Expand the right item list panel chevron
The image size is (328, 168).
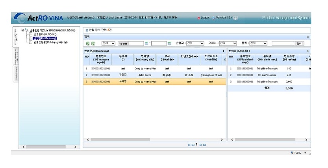point(308,51)
